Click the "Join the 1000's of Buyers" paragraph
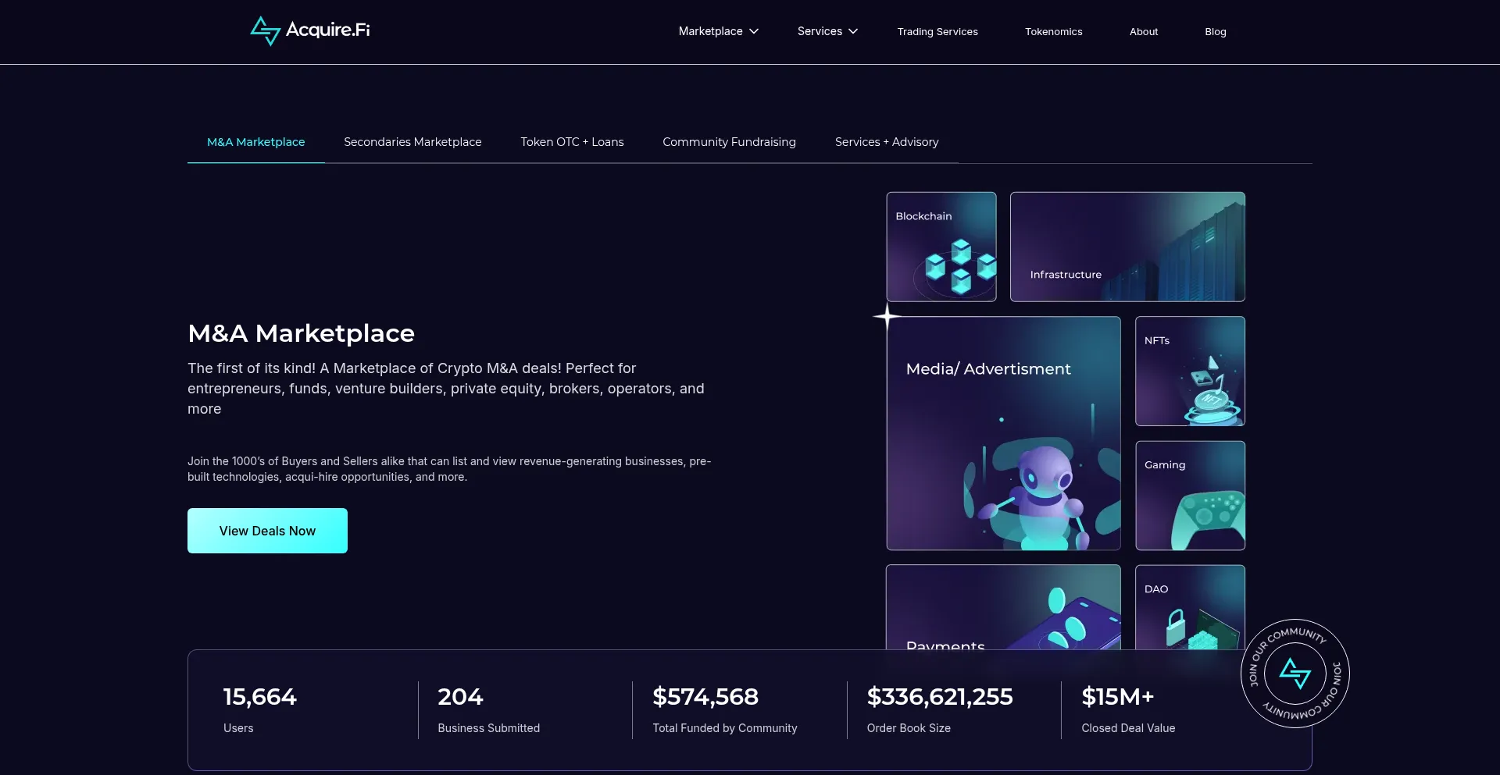The width and height of the screenshot is (1500, 775). (x=449, y=469)
